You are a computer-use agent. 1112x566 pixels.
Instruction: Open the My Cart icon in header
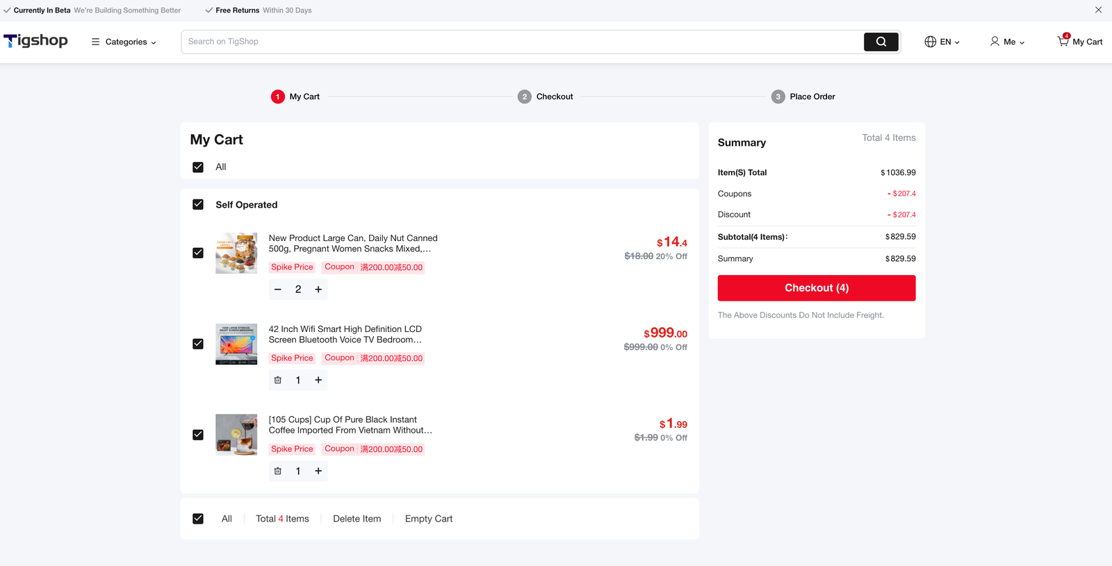point(1079,42)
